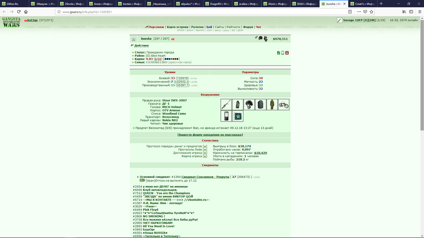The height and width of the screenshot is (238, 424).
Task: Click the syndicate badge before [Уран] note
Action: (x=142, y=180)
